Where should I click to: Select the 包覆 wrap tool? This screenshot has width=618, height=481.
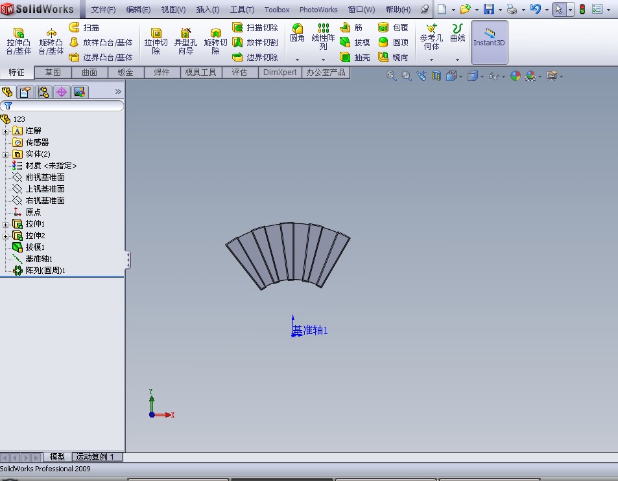pos(393,28)
